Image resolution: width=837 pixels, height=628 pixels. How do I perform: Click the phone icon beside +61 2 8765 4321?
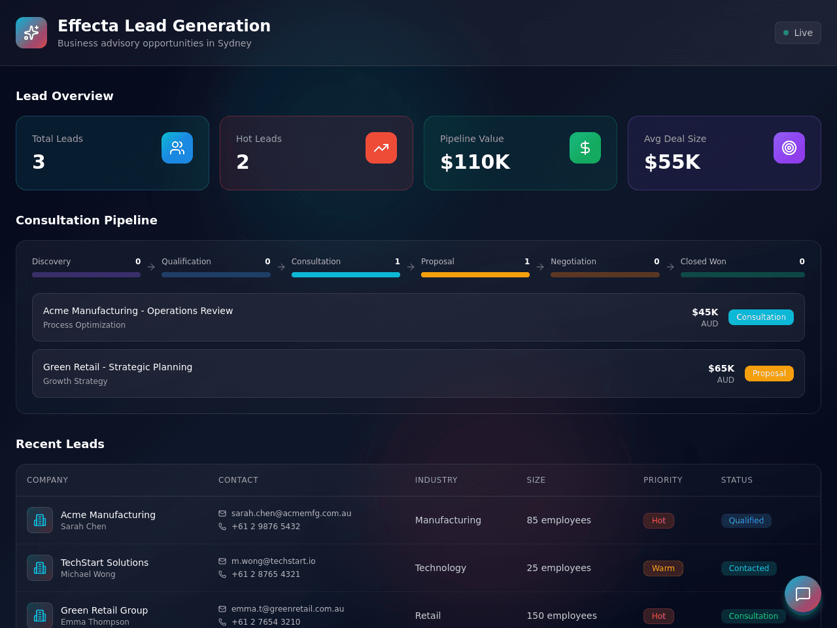point(222,574)
